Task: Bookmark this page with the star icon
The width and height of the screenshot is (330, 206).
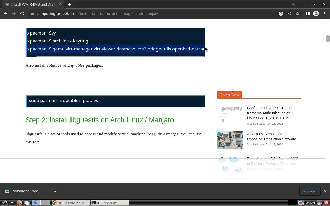Action: coord(298,14)
